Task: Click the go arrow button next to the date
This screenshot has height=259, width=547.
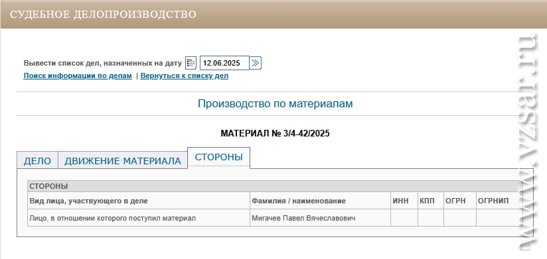Action: (256, 63)
